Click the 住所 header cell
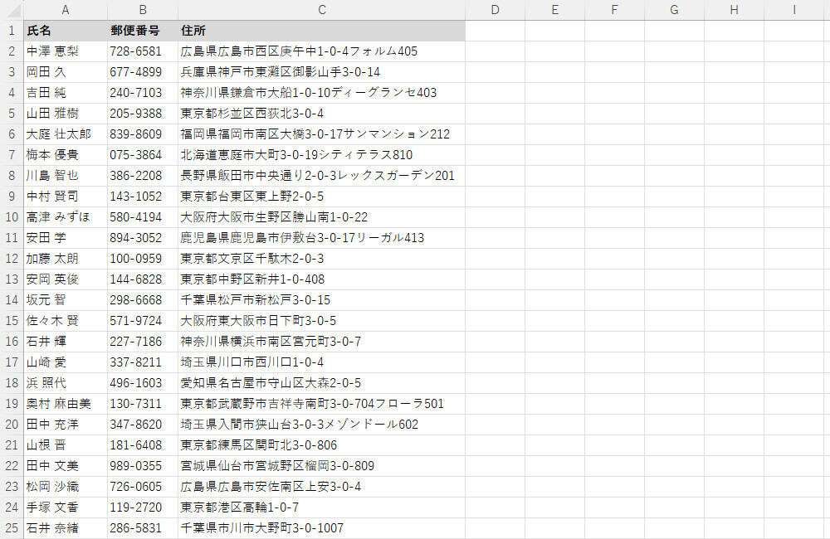830x539 pixels. tap(321, 31)
